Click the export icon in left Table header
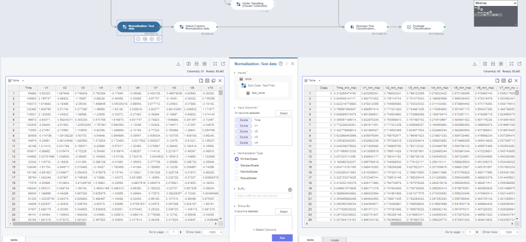This screenshot has height=242, width=526. [x=200, y=80]
